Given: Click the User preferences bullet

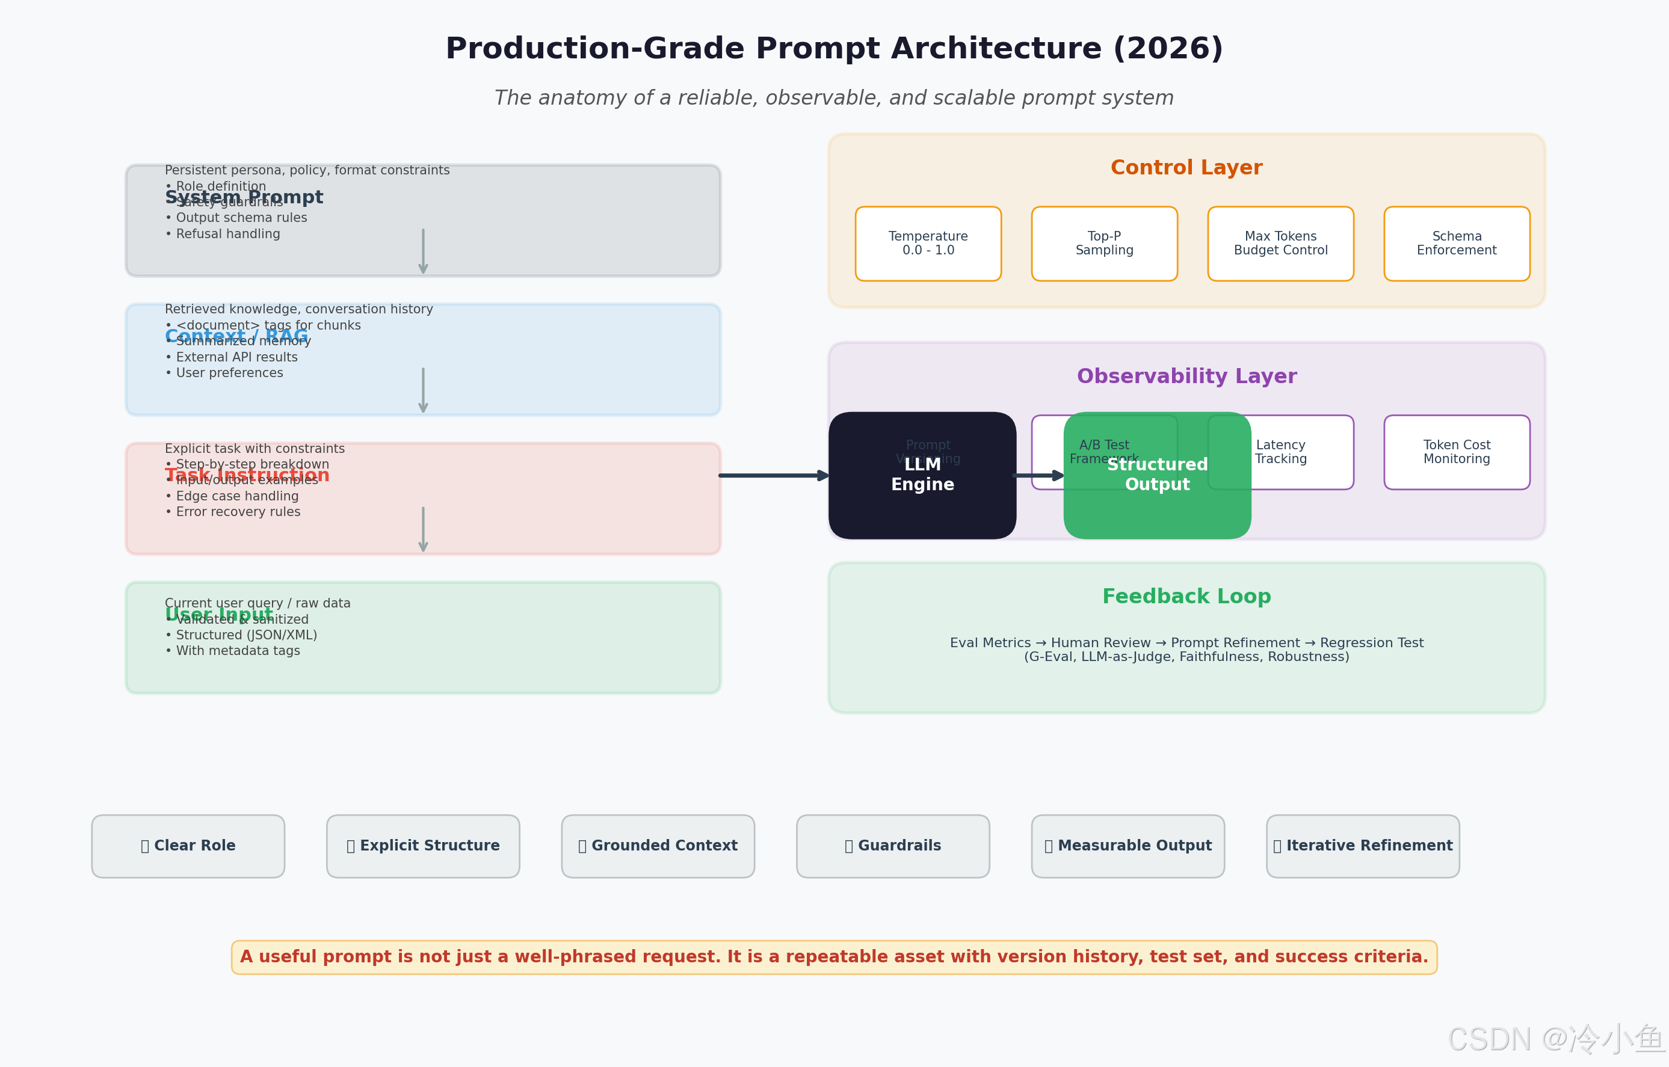Looking at the screenshot, I should (224, 373).
